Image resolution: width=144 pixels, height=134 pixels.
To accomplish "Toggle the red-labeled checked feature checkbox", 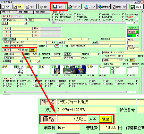I will coord(123,17).
